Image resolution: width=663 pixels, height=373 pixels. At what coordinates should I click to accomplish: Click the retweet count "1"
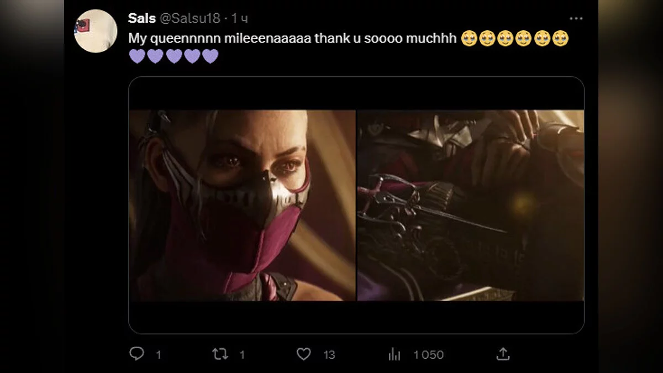[x=241, y=355]
